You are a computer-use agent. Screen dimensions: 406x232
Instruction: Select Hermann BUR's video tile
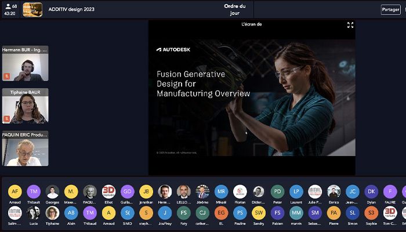tap(26, 63)
